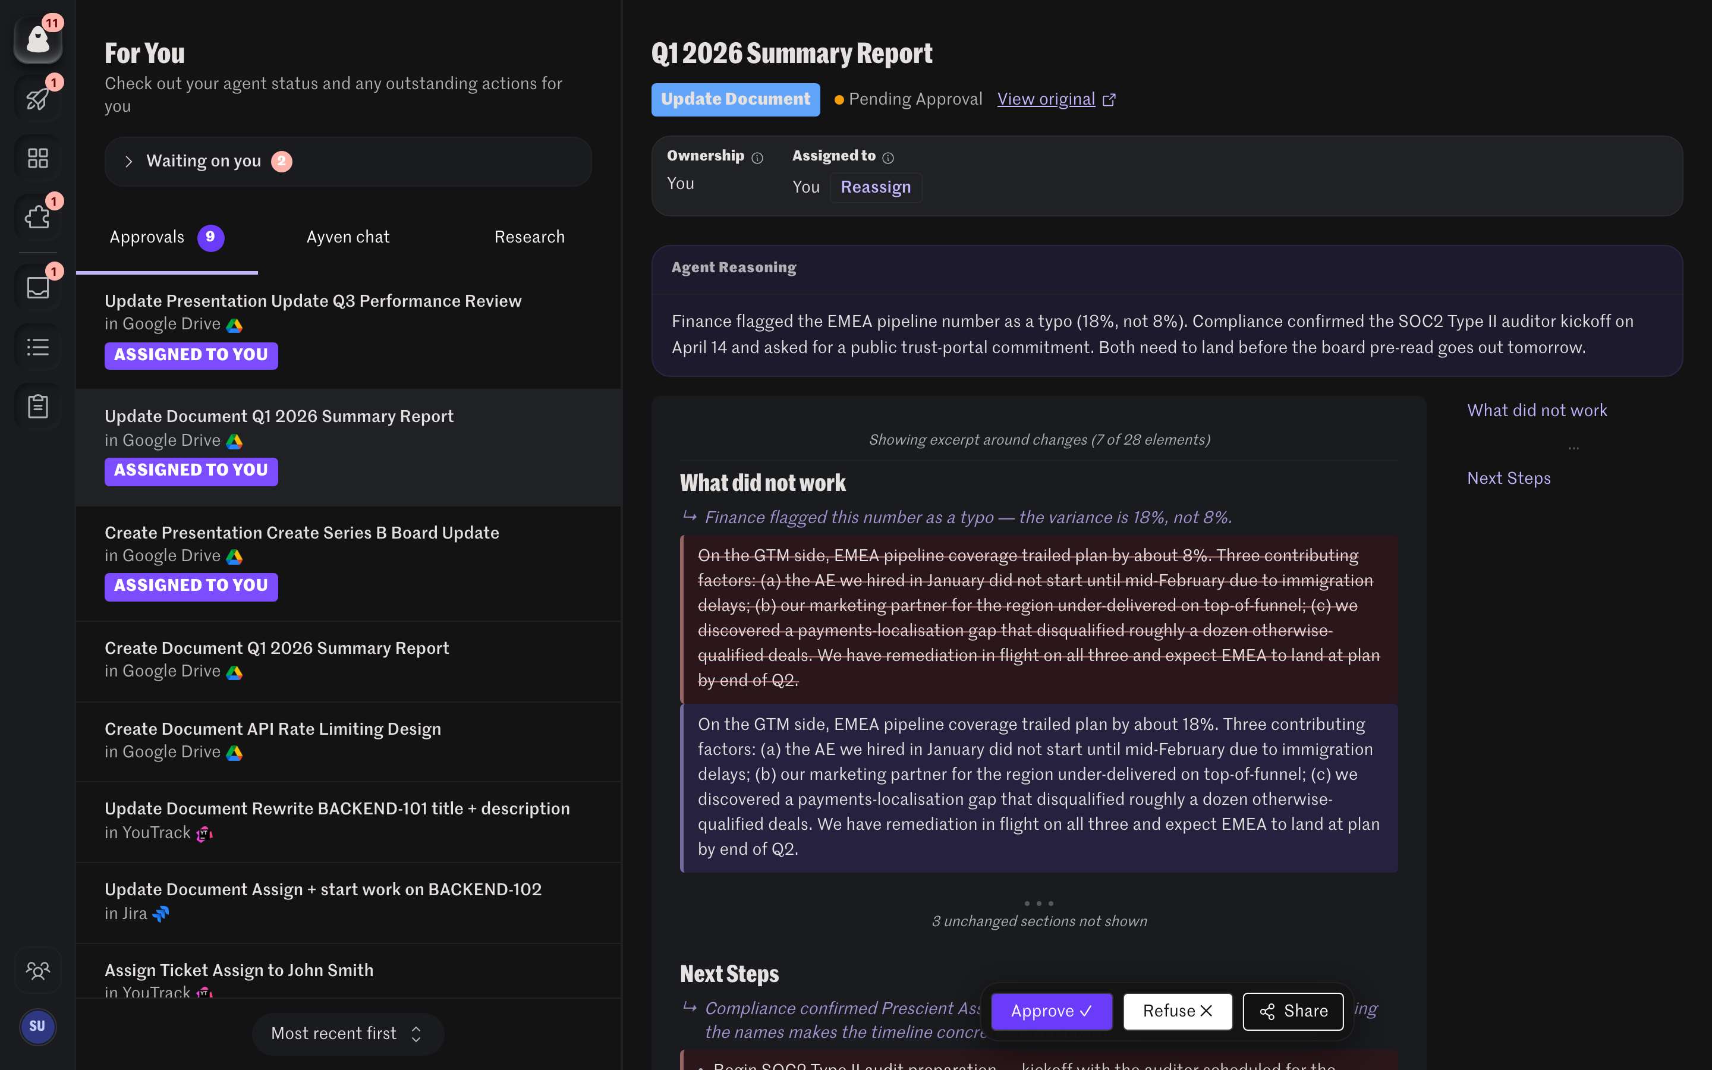Click the Google Drive icon on Create Document Q1 2026 row
This screenshot has height=1070, width=1712.
click(x=234, y=672)
